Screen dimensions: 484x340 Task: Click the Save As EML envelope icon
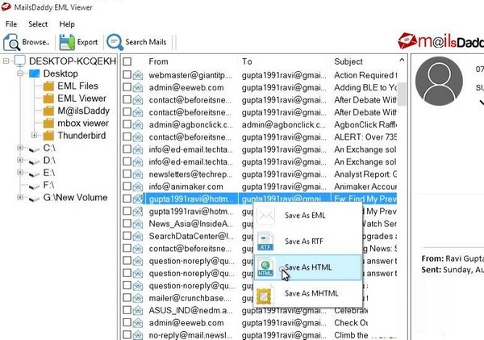[x=265, y=216]
